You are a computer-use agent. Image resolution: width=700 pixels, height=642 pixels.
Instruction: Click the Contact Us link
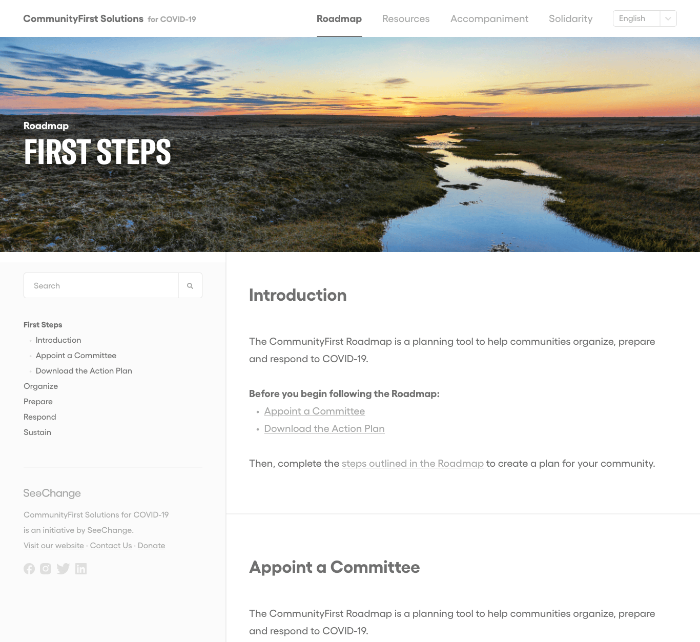click(x=111, y=546)
